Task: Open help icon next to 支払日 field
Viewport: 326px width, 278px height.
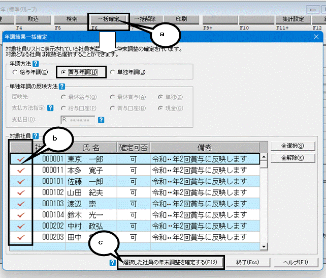Action: (101, 120)
